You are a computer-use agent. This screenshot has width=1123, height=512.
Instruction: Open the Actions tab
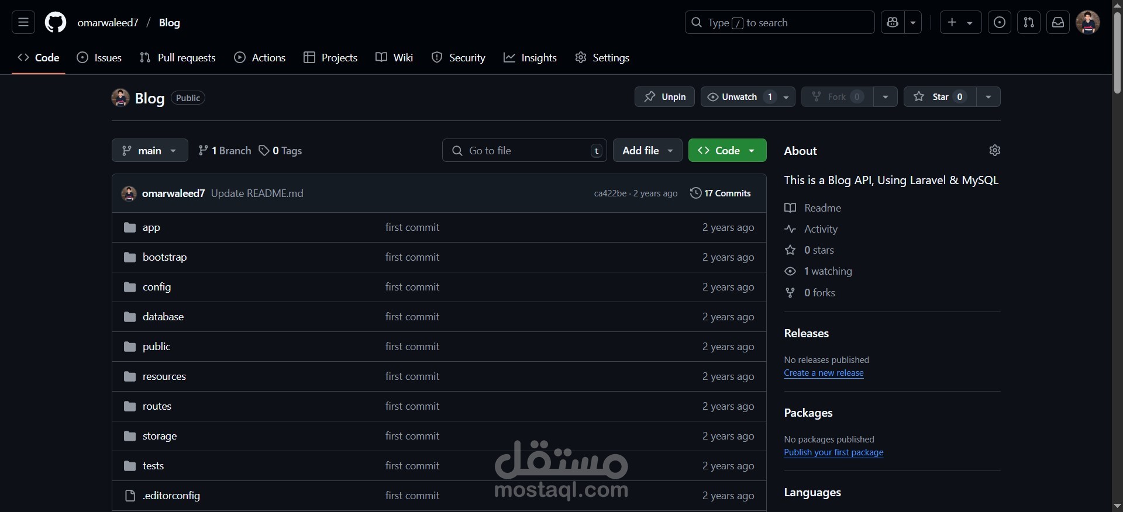point(260,57)
